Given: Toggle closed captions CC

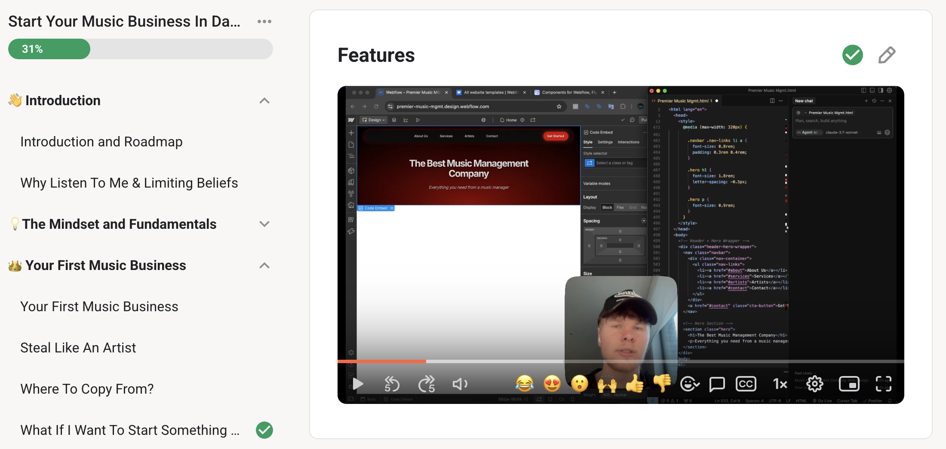Looking at the screenshot, I should pos(746,383).
